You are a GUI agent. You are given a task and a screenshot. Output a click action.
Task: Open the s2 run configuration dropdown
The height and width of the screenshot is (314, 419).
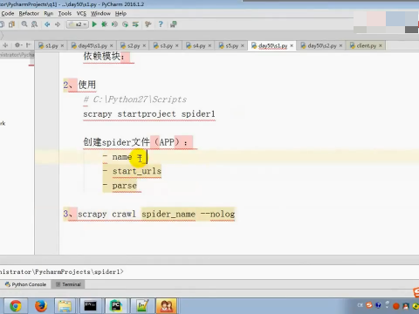click(x=78, y=24)
